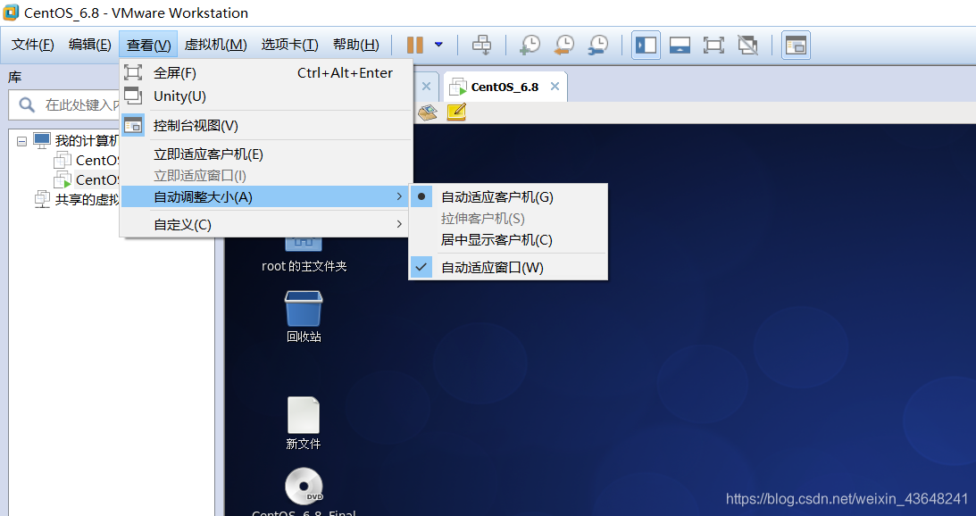Open the power options dropdown arrow
This screenshot has width=976, height=516.
[x=438, y=45]
